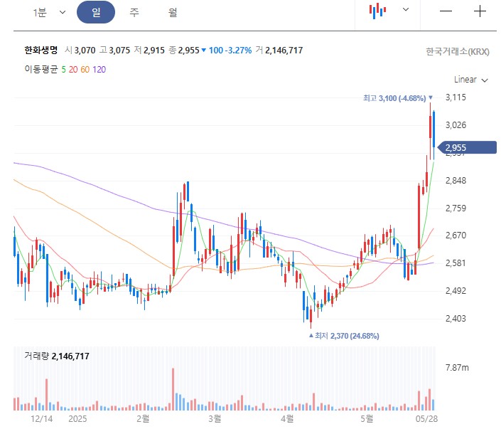The width and height of the screenshot is (501, 434).
Task: Click the -3.27% change value
Action: pos(238,51)
